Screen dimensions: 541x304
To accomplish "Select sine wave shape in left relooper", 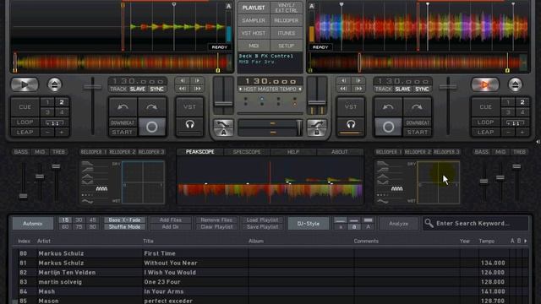I will pos(87,201).
